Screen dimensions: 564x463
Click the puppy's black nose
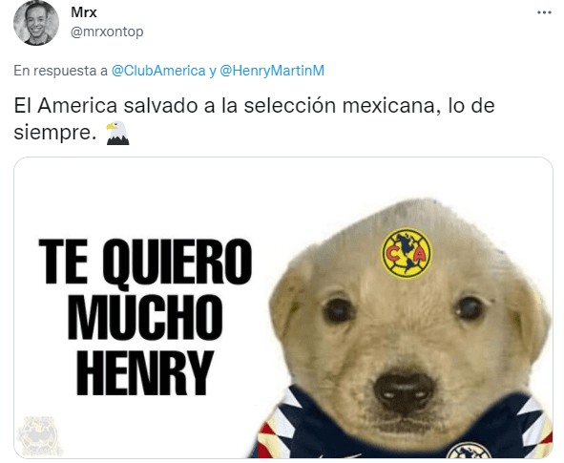coord(404,392)
